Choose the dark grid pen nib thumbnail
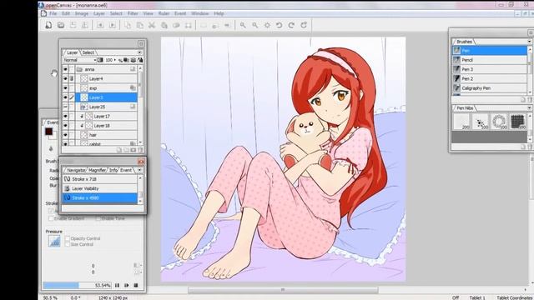The height and width of the screenshot is (300, 534). (517, 122)
